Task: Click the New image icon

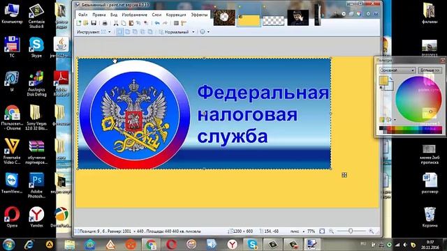Action: pyautogui.click(x=79, y=23)
